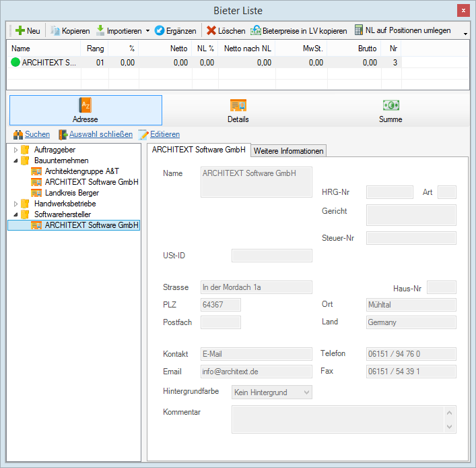
Task: Click the red X Löschen icon
Action: (x=211, y=31)
